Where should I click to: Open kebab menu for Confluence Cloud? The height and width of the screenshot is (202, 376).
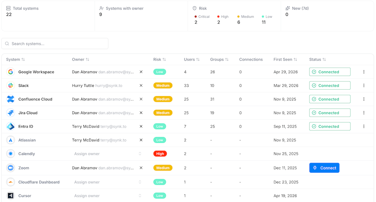pyautogui.click(x=364, y=99)
